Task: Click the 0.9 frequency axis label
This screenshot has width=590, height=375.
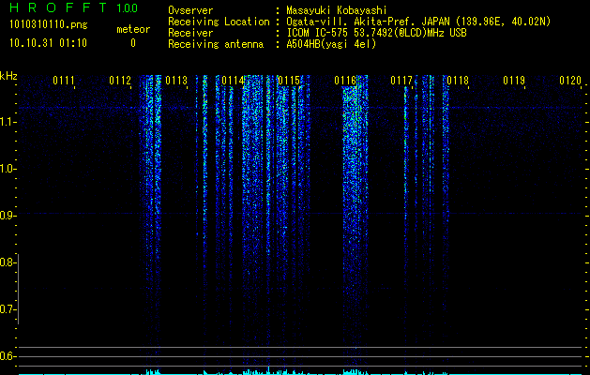Action: tap(8, 216)
